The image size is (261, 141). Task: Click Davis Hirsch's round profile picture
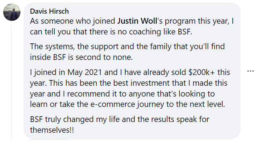12,12
